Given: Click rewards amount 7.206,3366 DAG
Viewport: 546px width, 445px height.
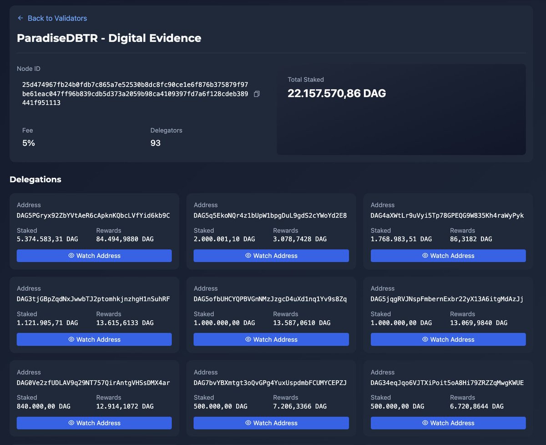Looking at the screenshot, I should tap(300, 406).
